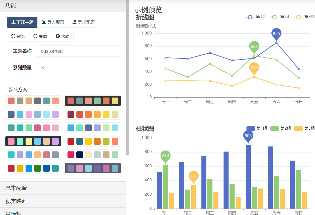Click the blue 903 pin marker in bar chart
Screen dimensions: 315x215
[248, 136]
